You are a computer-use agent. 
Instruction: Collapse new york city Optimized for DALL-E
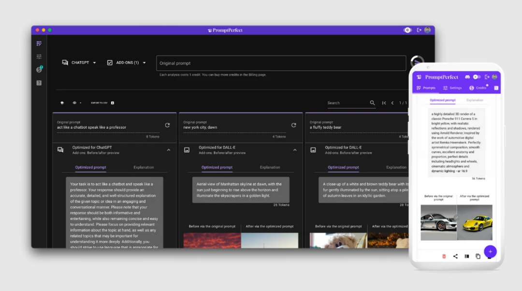click(295, 150)
